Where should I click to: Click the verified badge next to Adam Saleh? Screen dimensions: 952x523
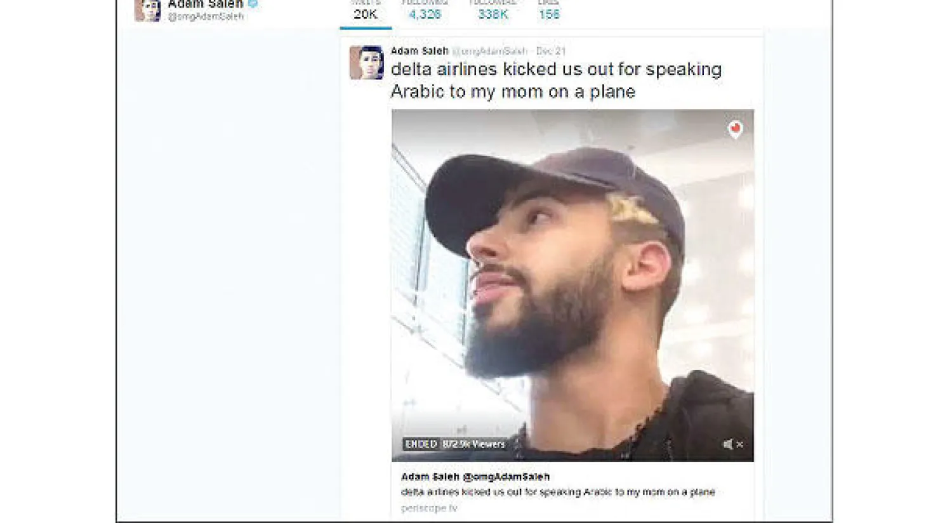[253, 4]
